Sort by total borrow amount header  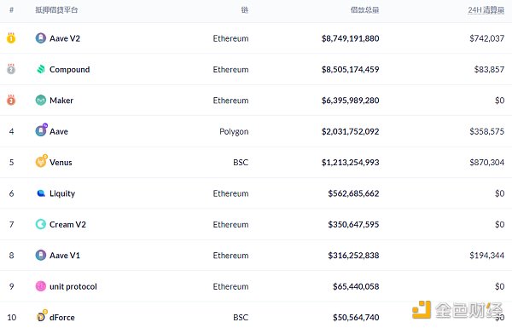point(364,10)
